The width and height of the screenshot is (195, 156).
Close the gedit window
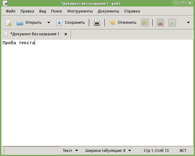click(x=190, y=3)
